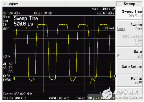Click the Res BW 100 kHz readout
This screenshot has width=144, height=102.
tap(14, 98)
